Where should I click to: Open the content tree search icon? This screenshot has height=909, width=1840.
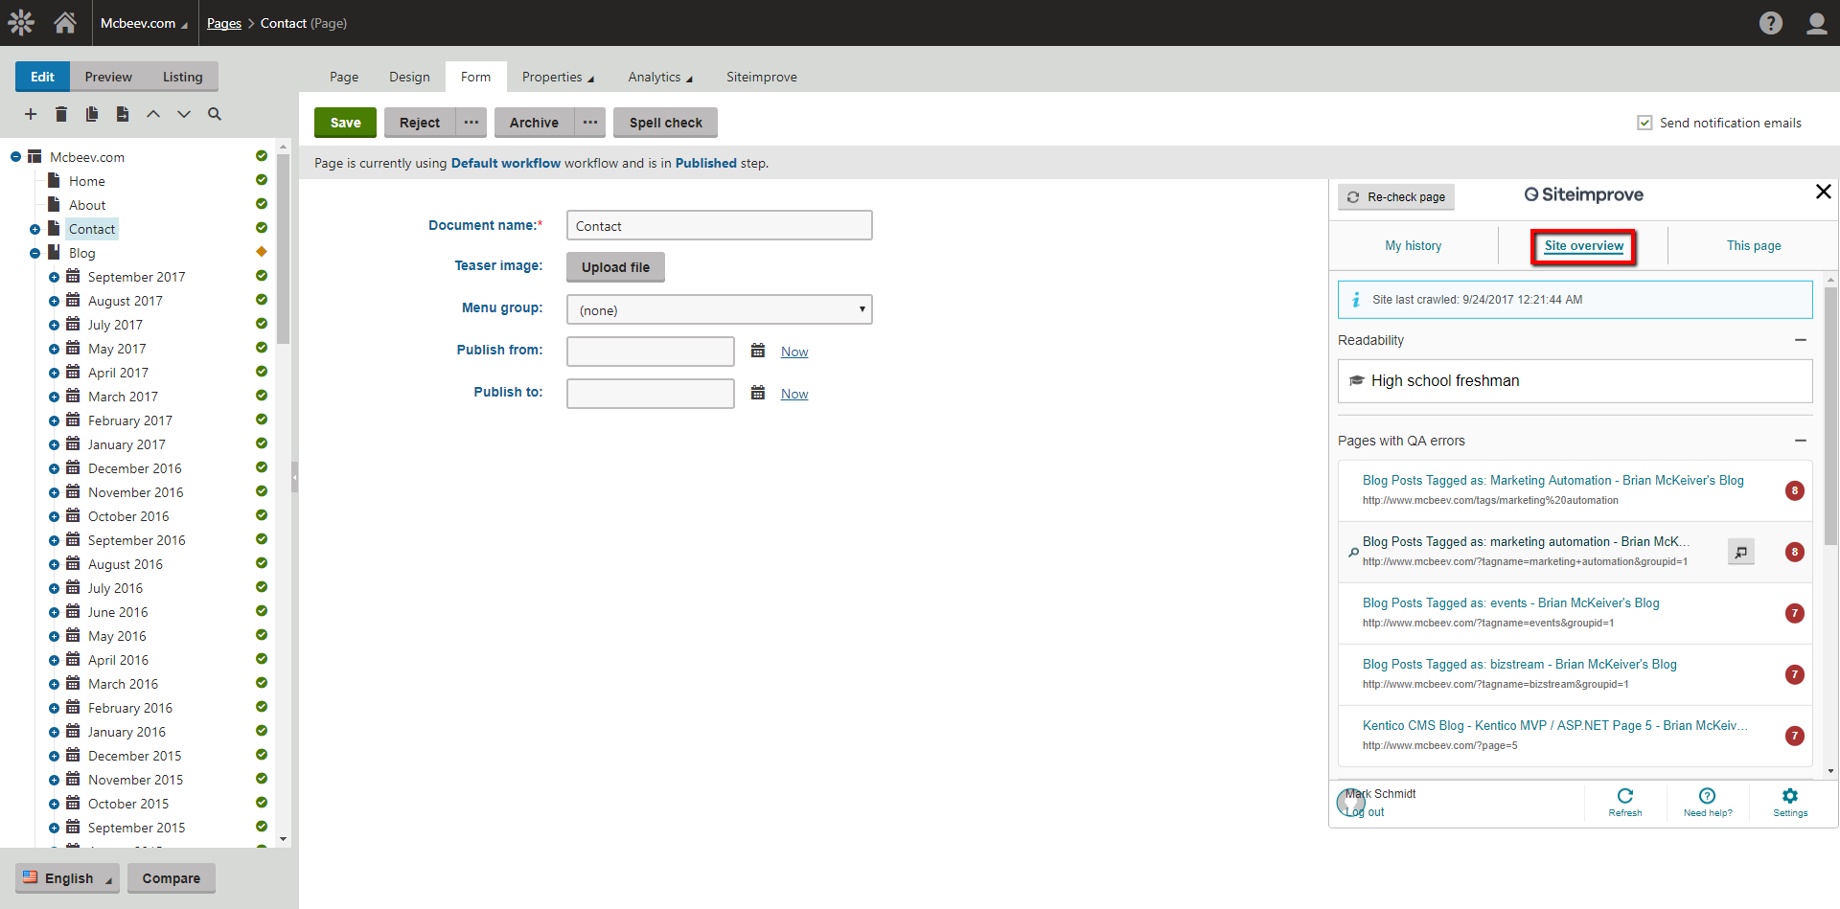point(215,114)
